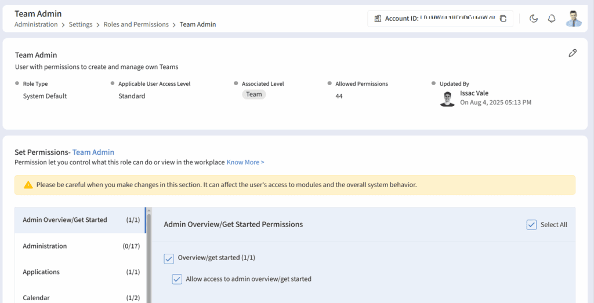Toggle the Select All checkbox
Viewport: 594px width, 303px height.
tap(531, 225)
